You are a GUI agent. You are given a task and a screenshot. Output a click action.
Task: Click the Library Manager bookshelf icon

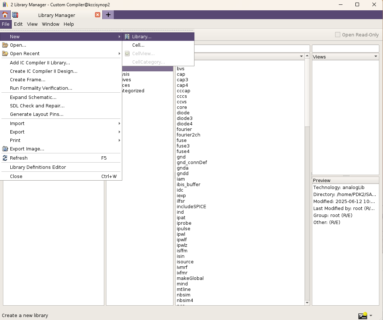tap(15, 15)
